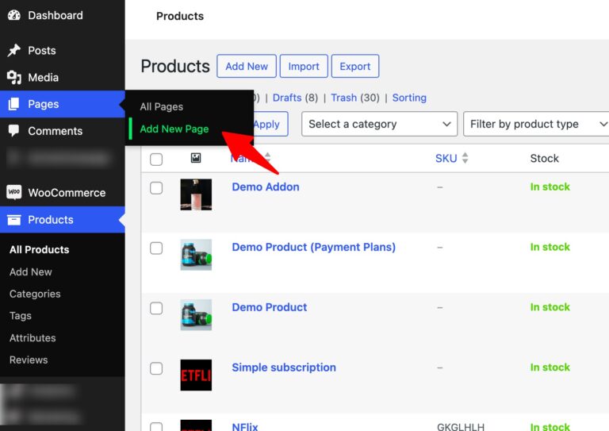Open Categories in Products sidebar submenu
This screenshot has height=431, width=609.
click(35, 294)
